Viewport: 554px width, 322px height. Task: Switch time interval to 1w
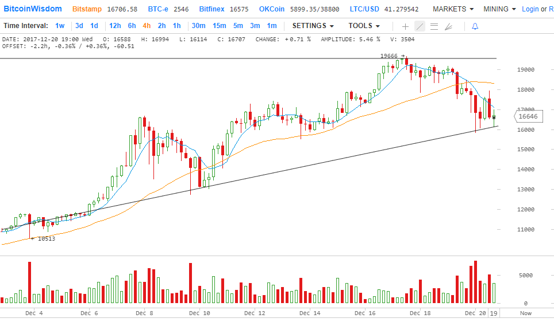[60, 26]
